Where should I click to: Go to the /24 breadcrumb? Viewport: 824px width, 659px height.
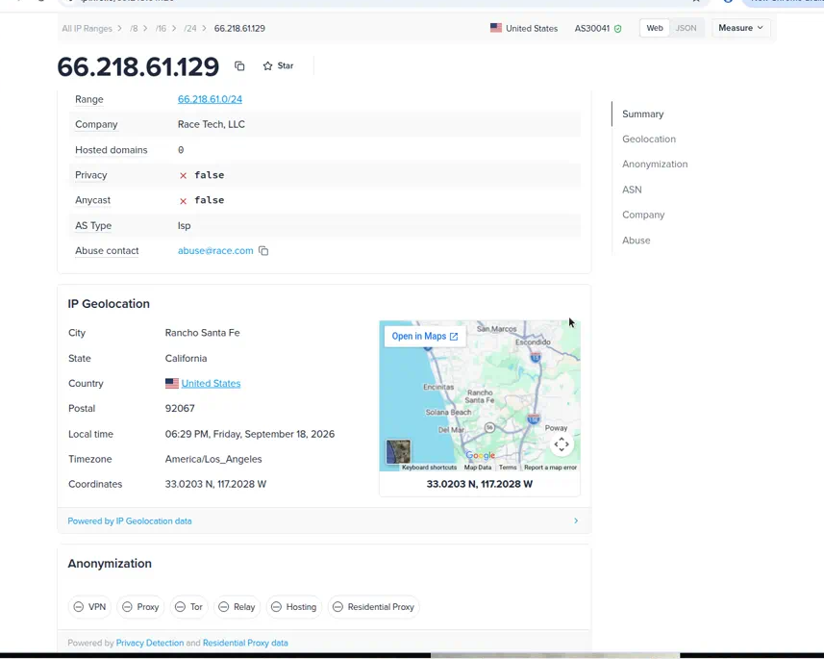pyautogui.click(x=190, y=29)
